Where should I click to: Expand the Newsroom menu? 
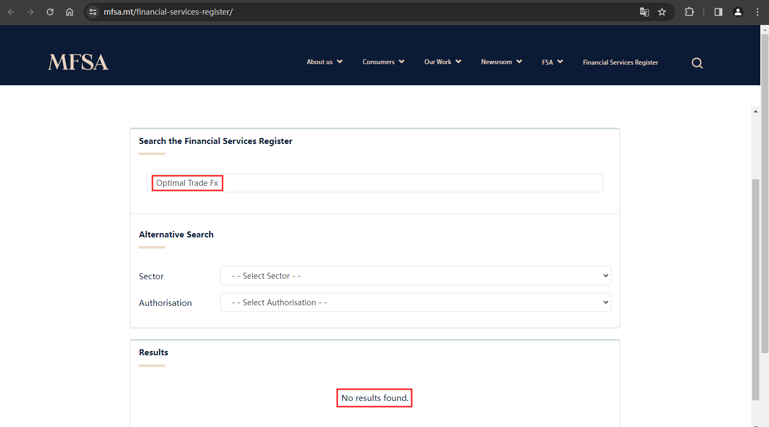coord(502,62)
